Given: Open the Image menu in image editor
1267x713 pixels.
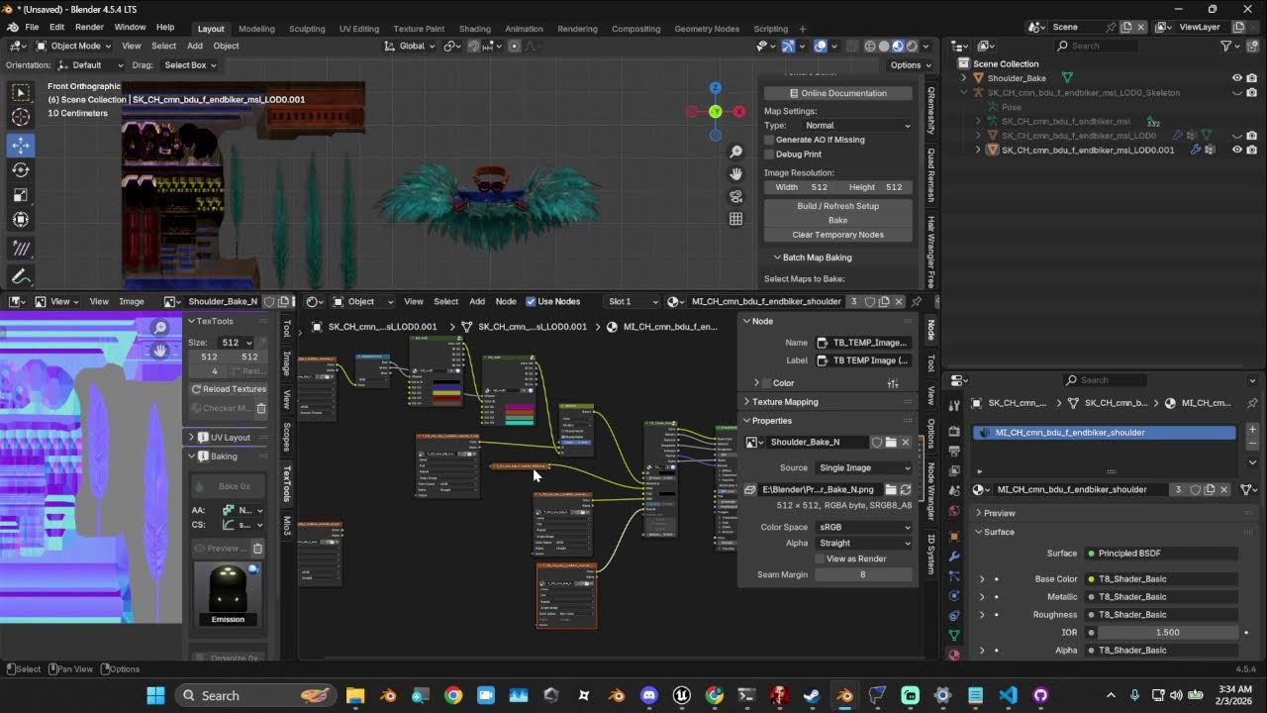Looking at the screenshot, I should tap(132, 301).
